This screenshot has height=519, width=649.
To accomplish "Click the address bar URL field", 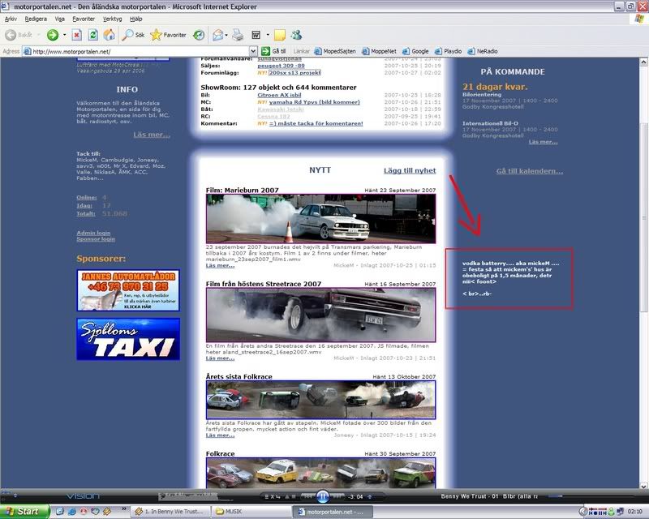I will [x=136, y=51].
